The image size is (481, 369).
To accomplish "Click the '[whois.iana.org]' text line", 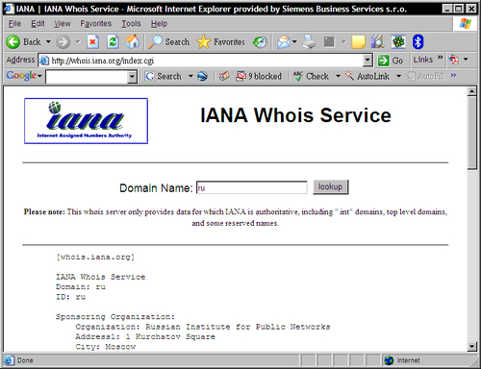I will click(95, 258).
